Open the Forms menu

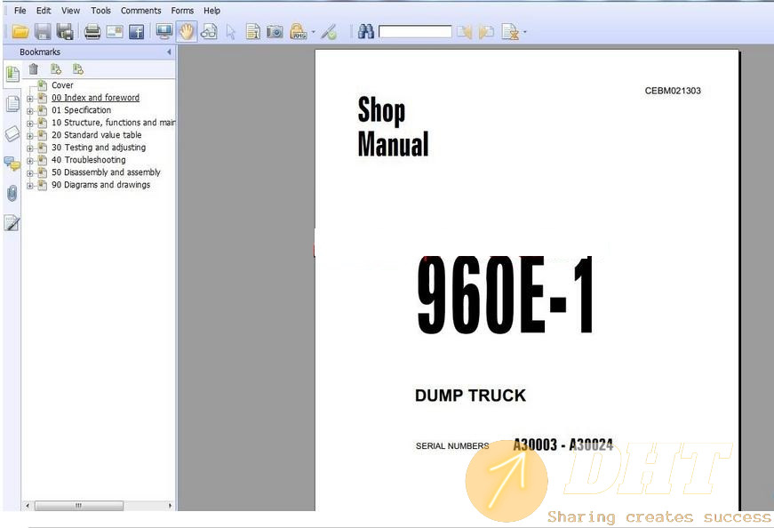(182, 11)
